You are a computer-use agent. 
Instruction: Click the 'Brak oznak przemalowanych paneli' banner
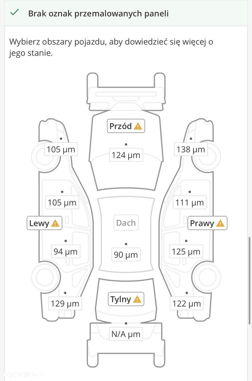[126, 13]
